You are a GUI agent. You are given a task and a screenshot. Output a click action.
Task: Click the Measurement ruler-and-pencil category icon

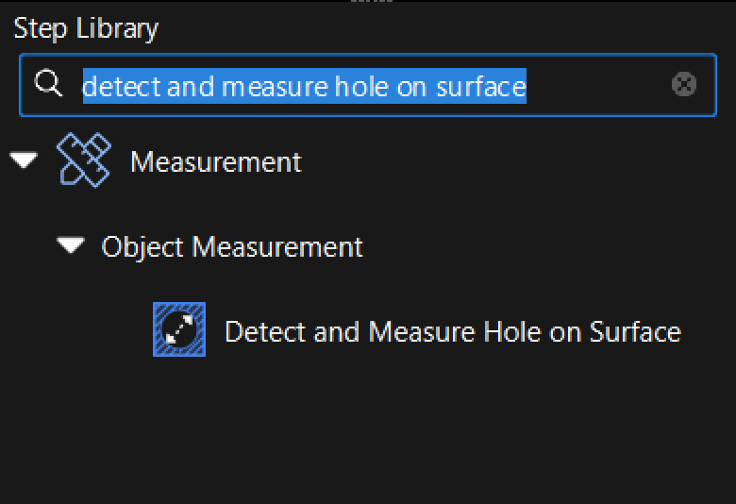click(84, 160)
